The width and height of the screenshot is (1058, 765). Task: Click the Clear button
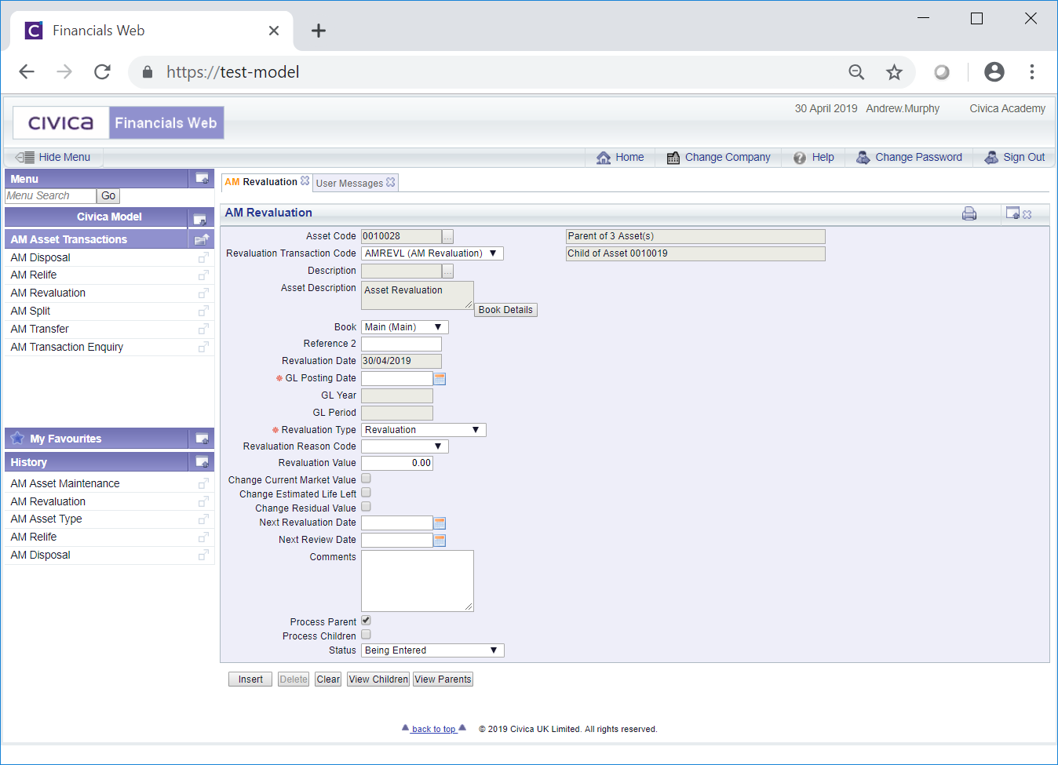[x=328, y=679]
